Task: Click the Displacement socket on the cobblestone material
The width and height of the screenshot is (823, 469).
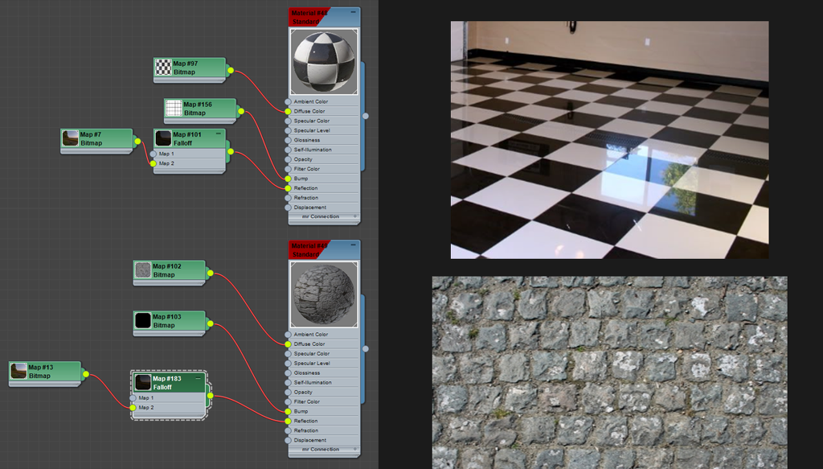Action: tap(289, 440)
